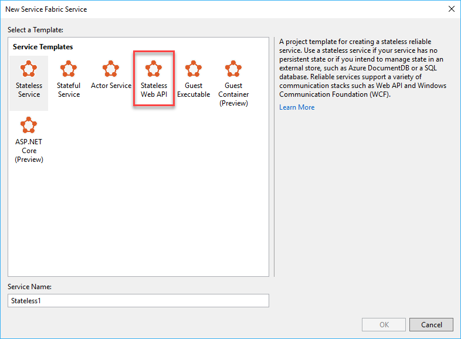Click the "ASP.NET Core (Preview)" label text
The height and width of the screenshot is (339, 461).
coord(29,151)
